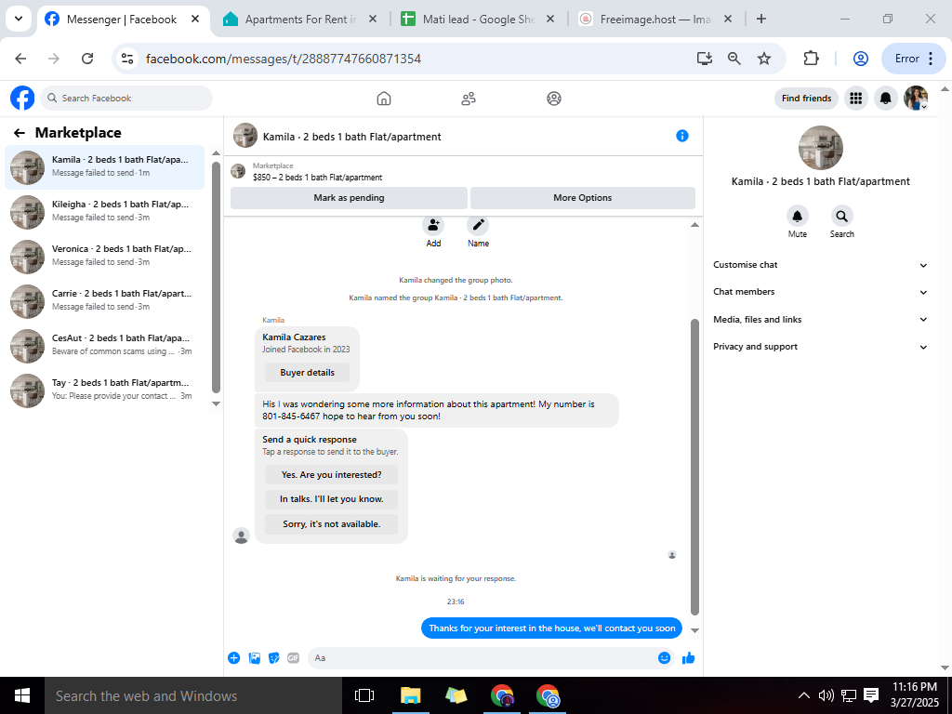Open the Kileigha conversation
This screenshot has width=952, height=714.
tap(104, 212)
